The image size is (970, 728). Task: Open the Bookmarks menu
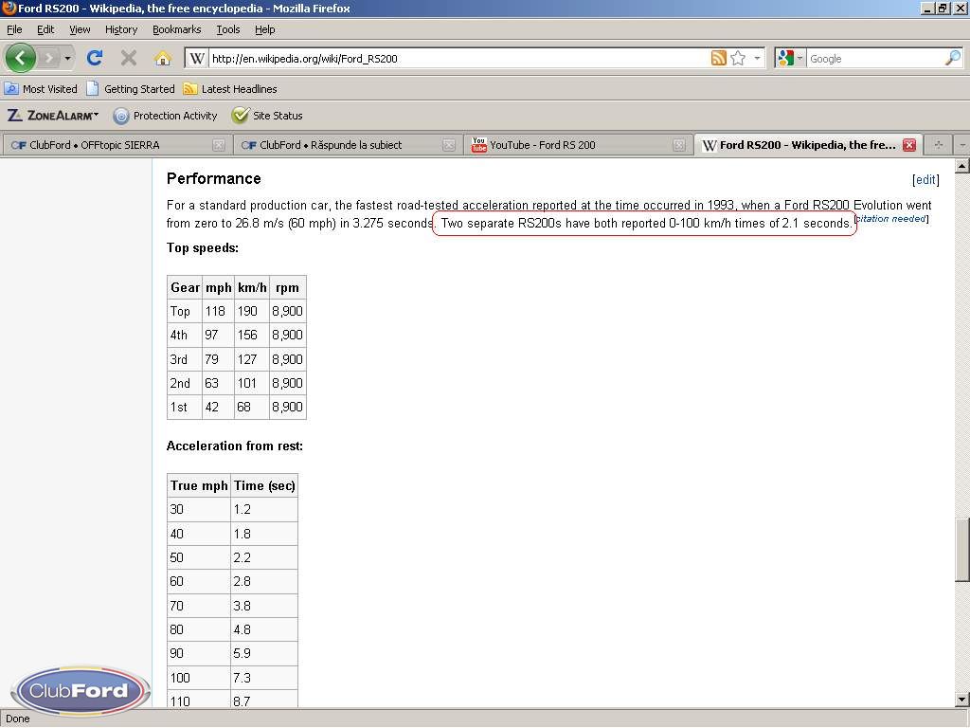(176, 29)
